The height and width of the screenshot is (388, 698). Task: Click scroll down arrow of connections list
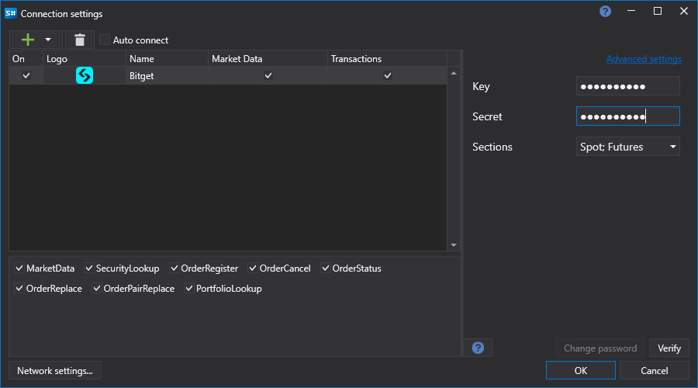[454, 245]
